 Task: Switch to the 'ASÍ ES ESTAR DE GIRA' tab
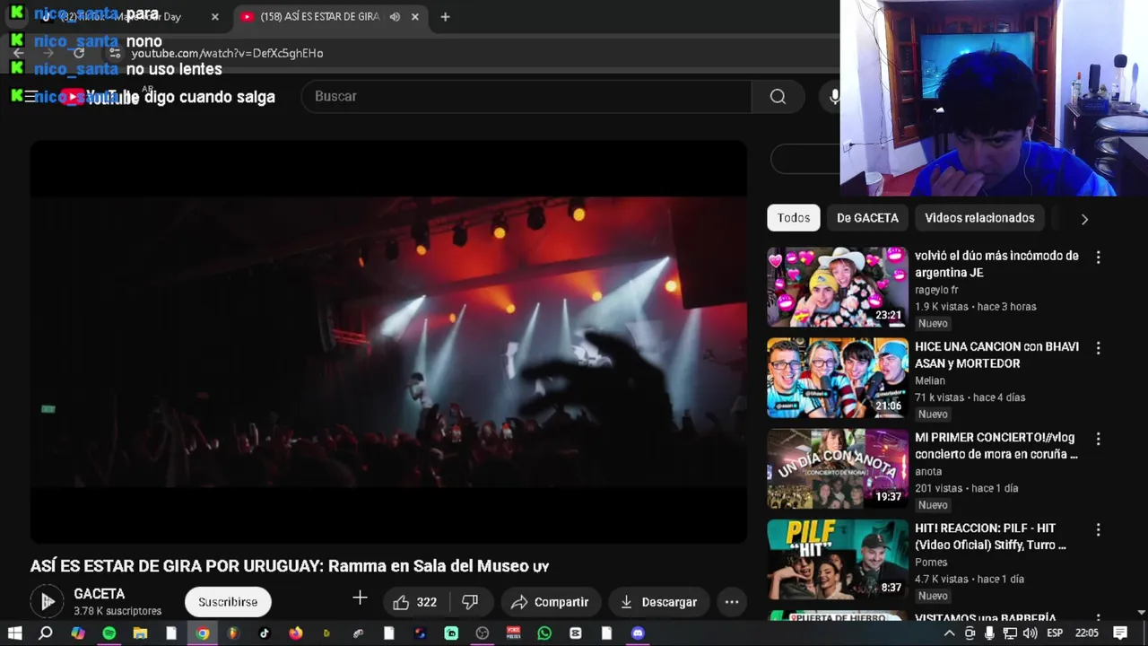319,16
